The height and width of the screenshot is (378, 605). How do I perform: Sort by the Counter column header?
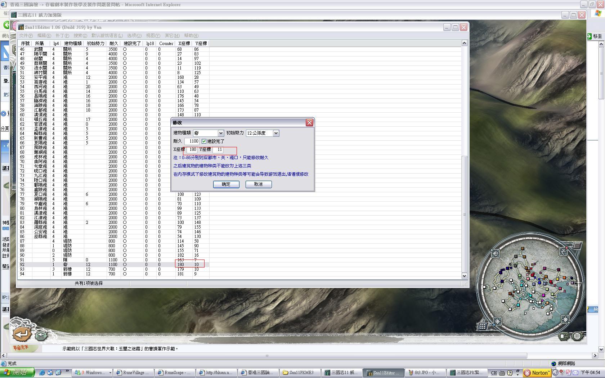(166, 44)
